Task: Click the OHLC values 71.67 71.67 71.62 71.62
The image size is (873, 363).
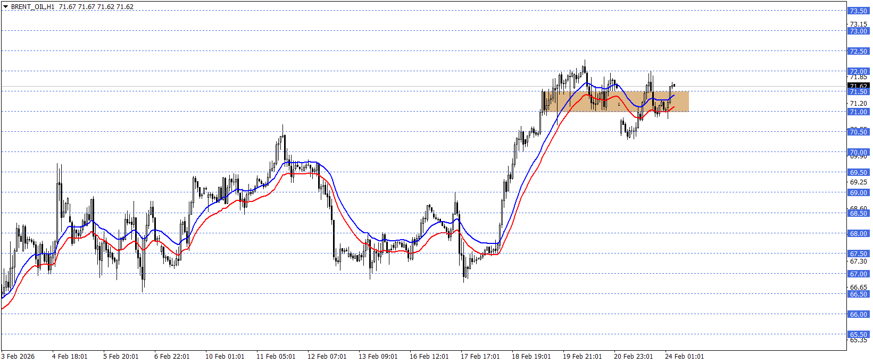Action: (96, 7)
